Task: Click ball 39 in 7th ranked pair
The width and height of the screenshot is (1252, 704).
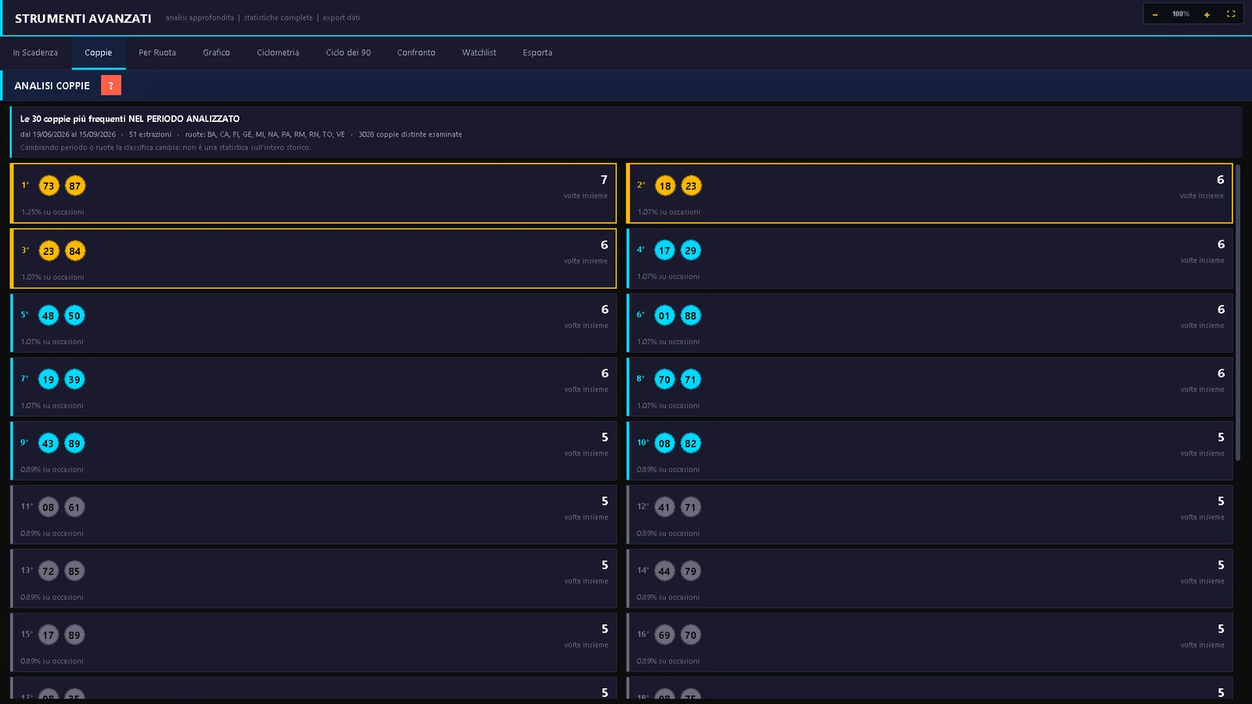Action: (x=74, y=379)
